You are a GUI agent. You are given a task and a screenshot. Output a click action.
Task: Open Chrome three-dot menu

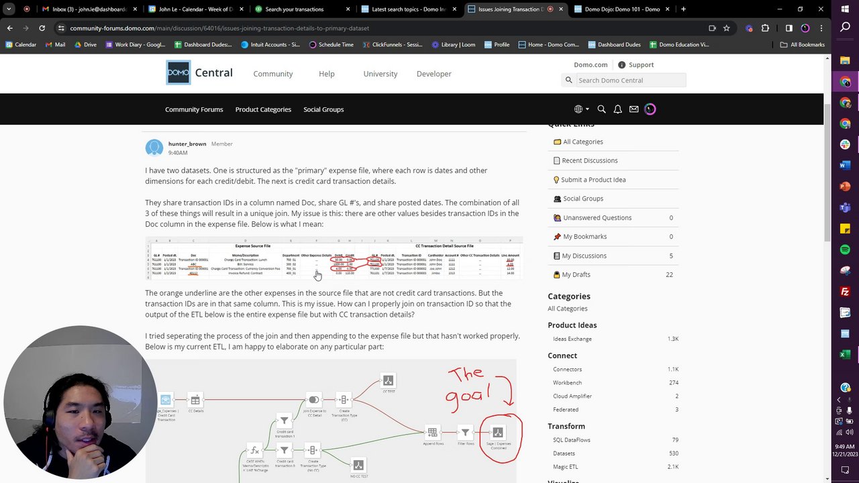point(821,28)
